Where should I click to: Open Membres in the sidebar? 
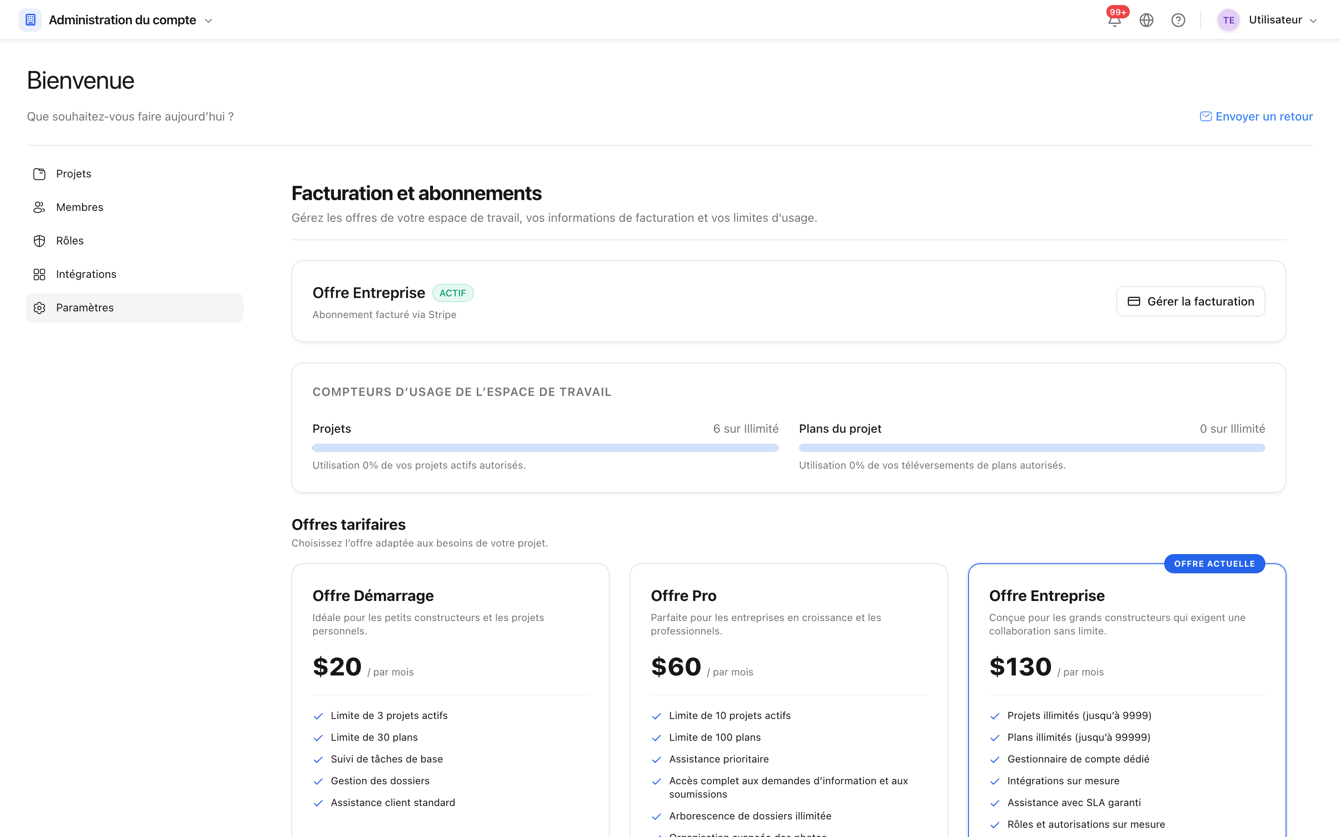click(134, 207)
